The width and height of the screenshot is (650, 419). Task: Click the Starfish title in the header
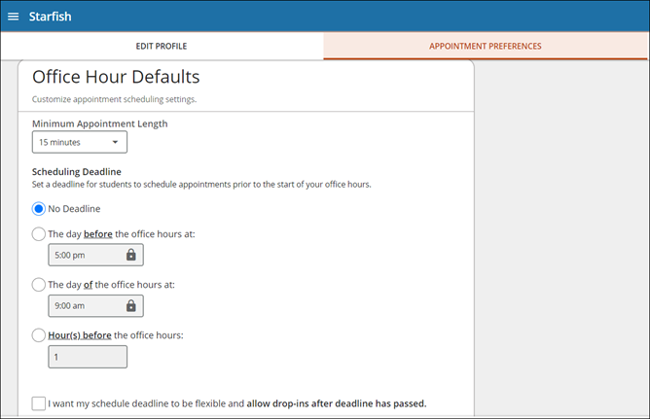pyautogui.click(x=49, y=17)
